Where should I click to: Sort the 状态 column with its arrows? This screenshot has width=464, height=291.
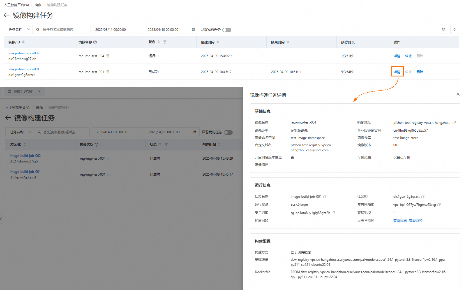click(x=159, y=42)
